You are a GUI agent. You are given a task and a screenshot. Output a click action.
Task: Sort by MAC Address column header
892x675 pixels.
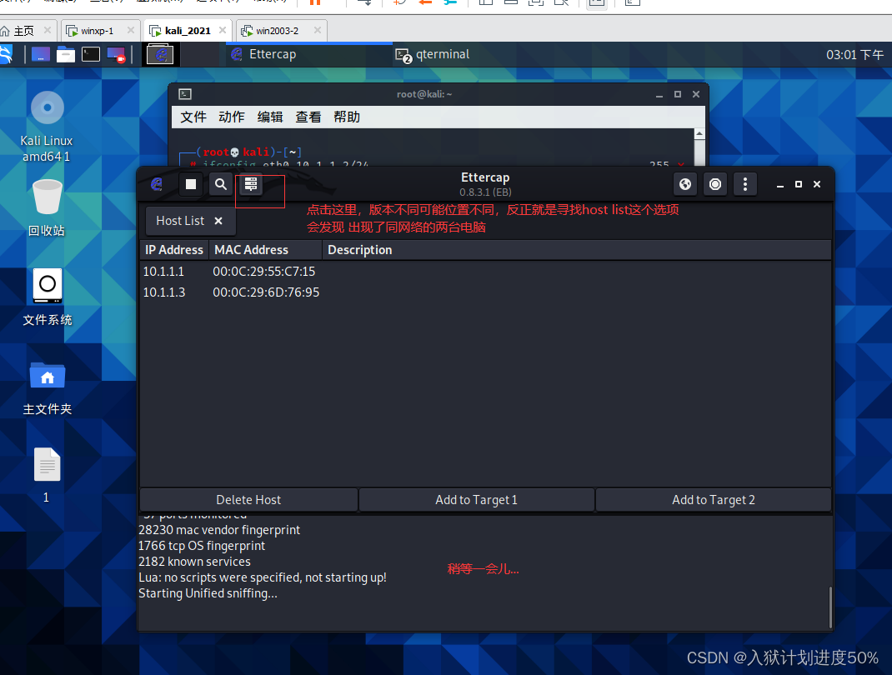click(x=265, y=250)
